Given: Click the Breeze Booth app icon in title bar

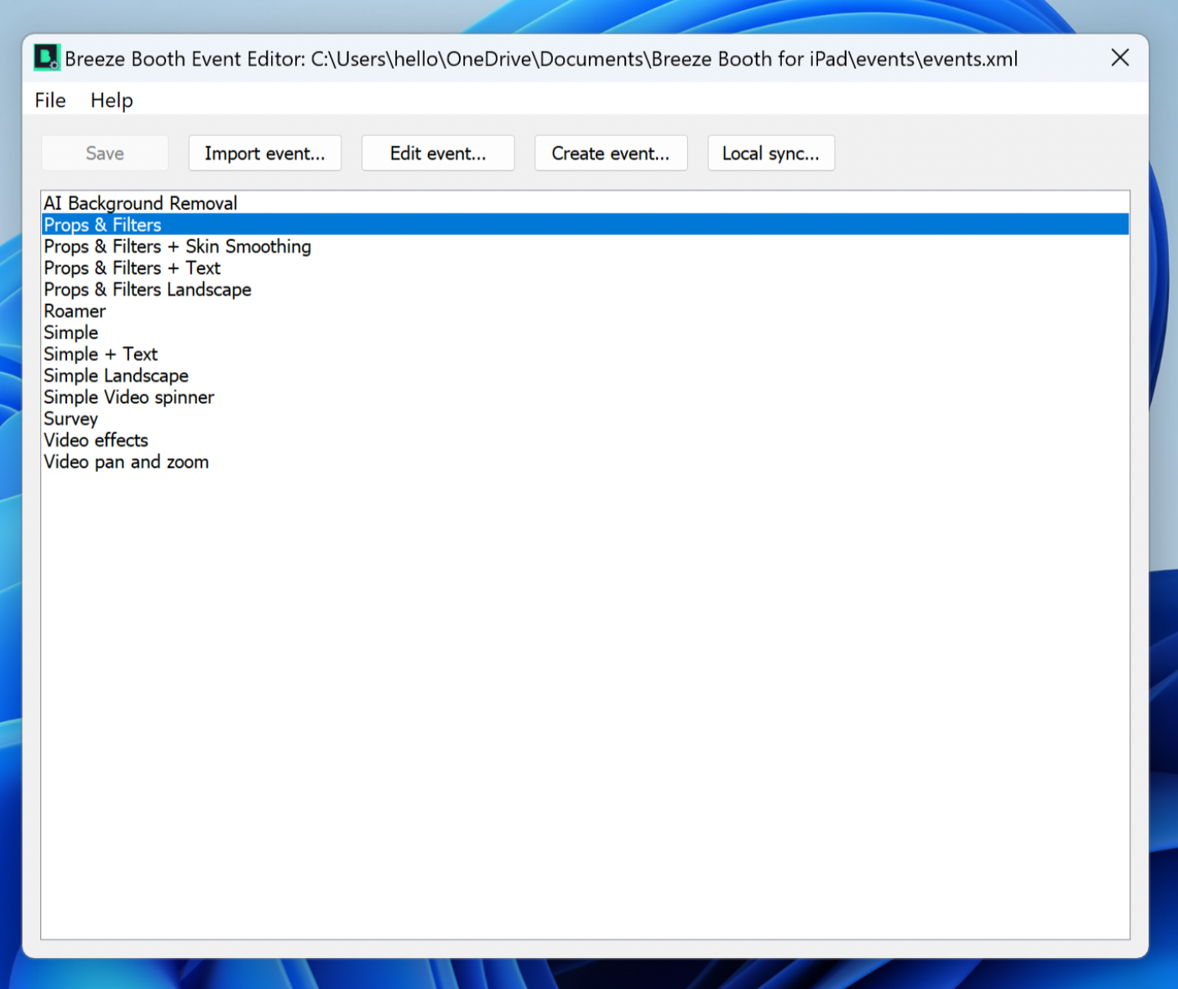Looking at the screenshot, I should coord(46,58).
